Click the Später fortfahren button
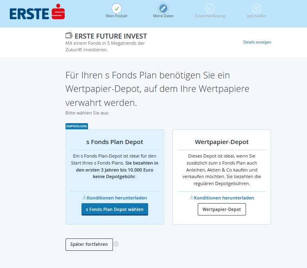This screenshot has height=268, width=307. pyautogui.click(x=89, y=244)
